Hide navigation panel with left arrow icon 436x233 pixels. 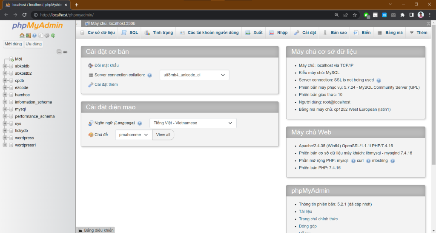[78, 24]
